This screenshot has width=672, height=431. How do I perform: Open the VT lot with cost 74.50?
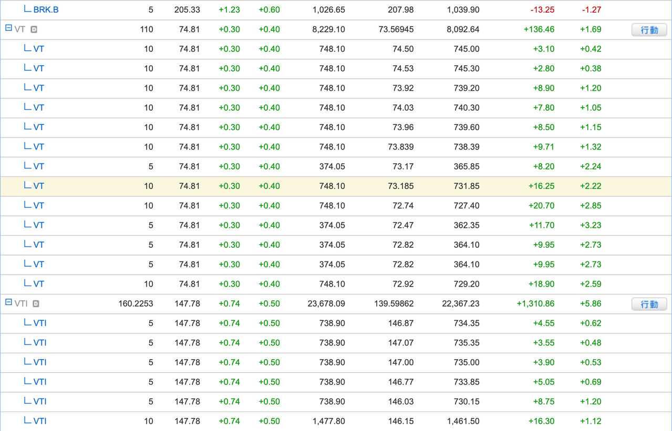39,49
